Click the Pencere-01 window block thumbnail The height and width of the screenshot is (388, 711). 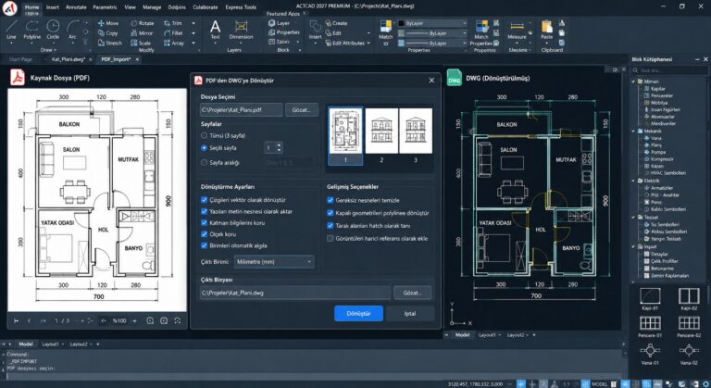(x=650, y=326)
